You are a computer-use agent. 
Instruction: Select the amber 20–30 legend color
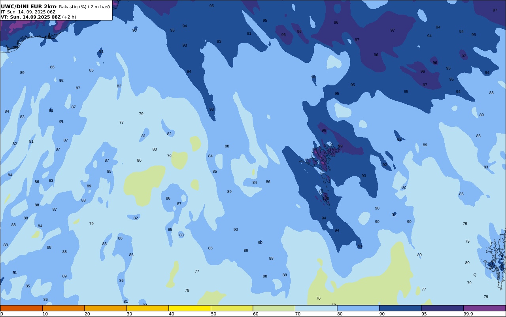click(106, 308)
